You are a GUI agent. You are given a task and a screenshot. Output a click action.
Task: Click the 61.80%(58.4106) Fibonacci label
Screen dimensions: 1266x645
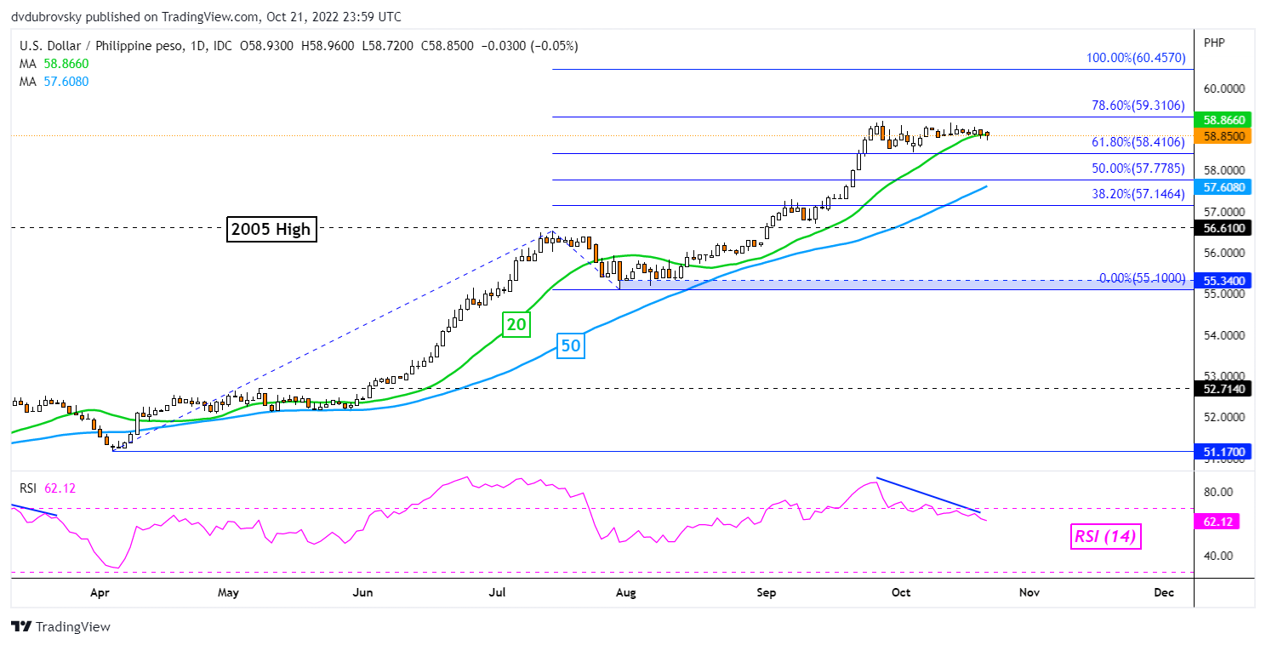[x=1138, y=143]
